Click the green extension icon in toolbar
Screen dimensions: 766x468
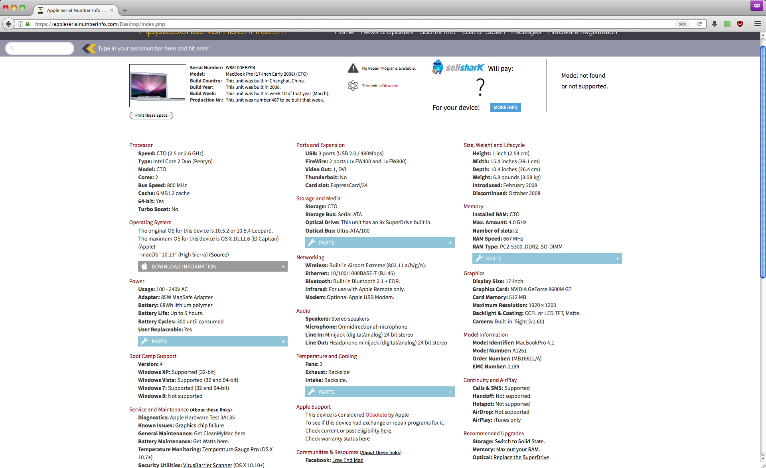point(727,24)
